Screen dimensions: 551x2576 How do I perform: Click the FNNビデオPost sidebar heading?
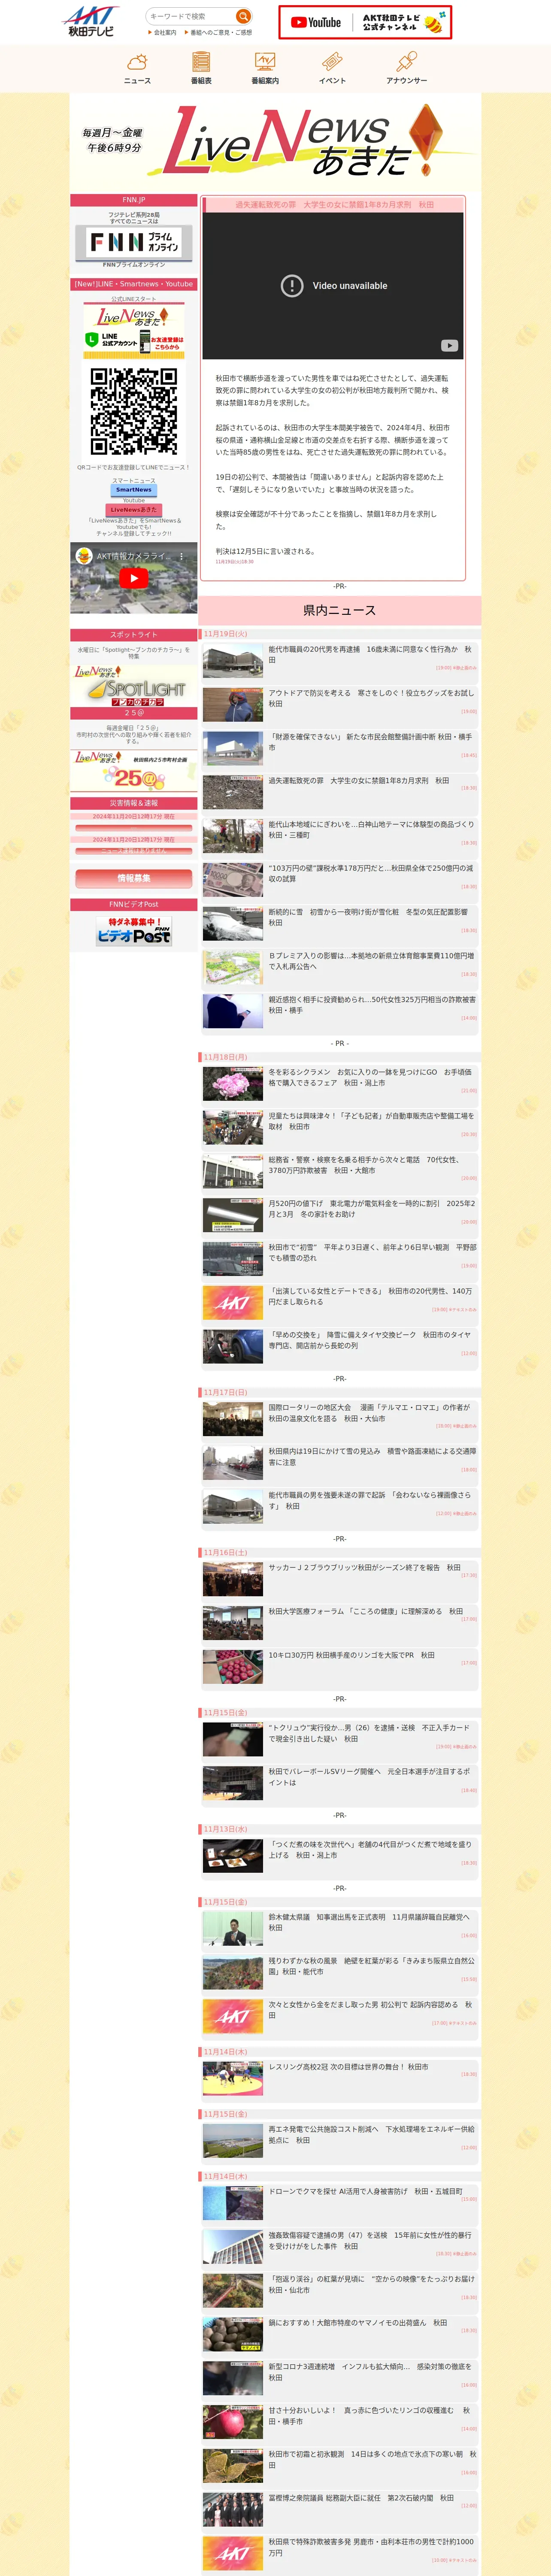[134, 904]
